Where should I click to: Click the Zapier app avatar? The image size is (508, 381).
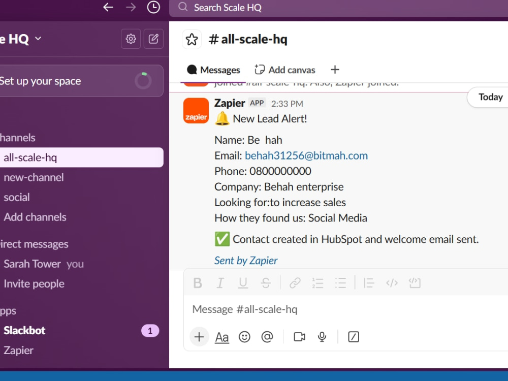click(196, 111)
